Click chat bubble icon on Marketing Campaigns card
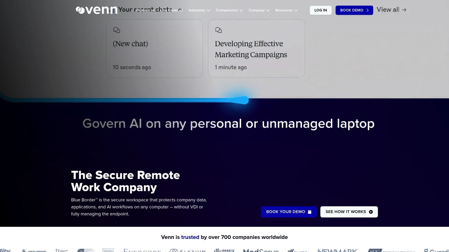The width and height of the screenshot is (449, 252). click(x=219, y=30)
